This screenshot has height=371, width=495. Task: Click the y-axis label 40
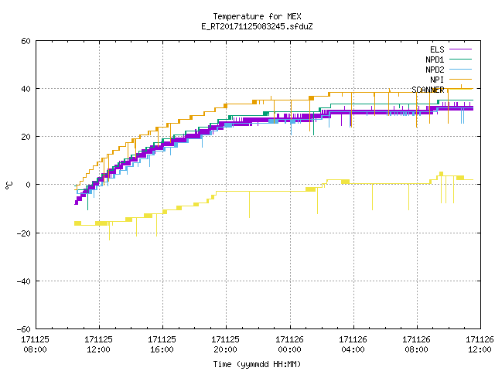click(x=26, y=89)
